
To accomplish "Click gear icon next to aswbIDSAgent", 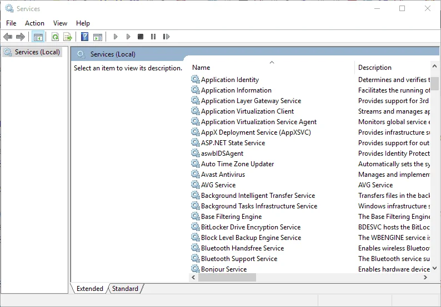I will click(x=195, y=153).
